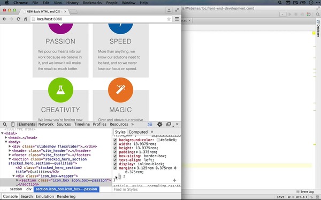Switch to the Timeline panel
This screenshot has width=321, height=200.
[x=82, y=124]
